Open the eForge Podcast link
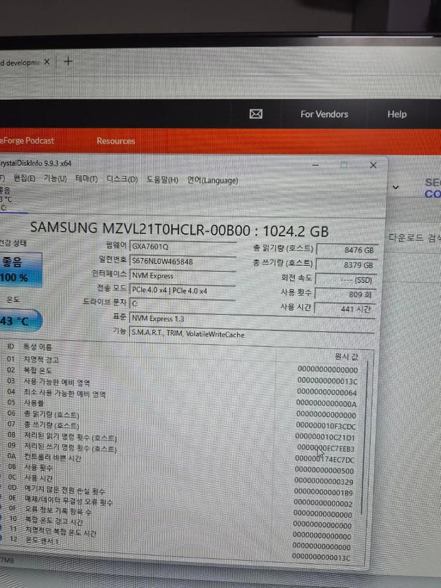Viewport: 441px width, 588px height. tap(27, 141)
